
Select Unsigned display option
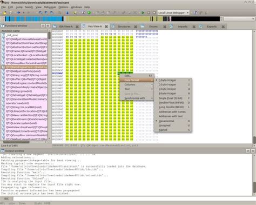(173, 125)
